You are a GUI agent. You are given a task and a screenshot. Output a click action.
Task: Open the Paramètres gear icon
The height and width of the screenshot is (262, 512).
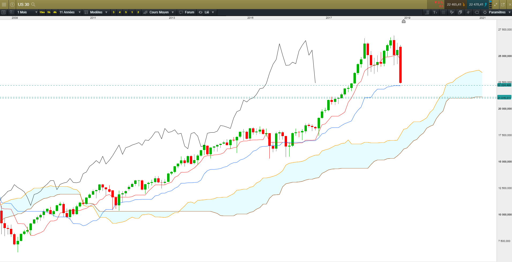(485, 12)
